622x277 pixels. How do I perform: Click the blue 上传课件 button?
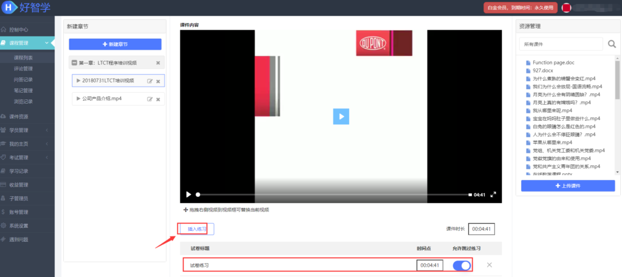tap(568, 185)
